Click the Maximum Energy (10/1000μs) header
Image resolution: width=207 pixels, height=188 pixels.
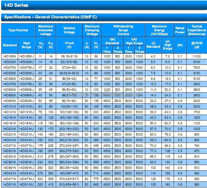pyautogui.click(x=159, y=30)
